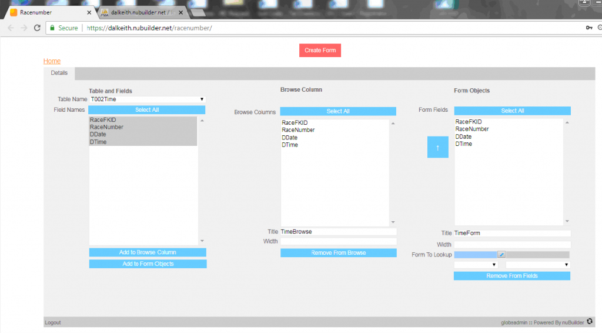Click the browser address bar URL
Image resolution: width=602 pixels, height=333 pixels.
pos(149,28)
